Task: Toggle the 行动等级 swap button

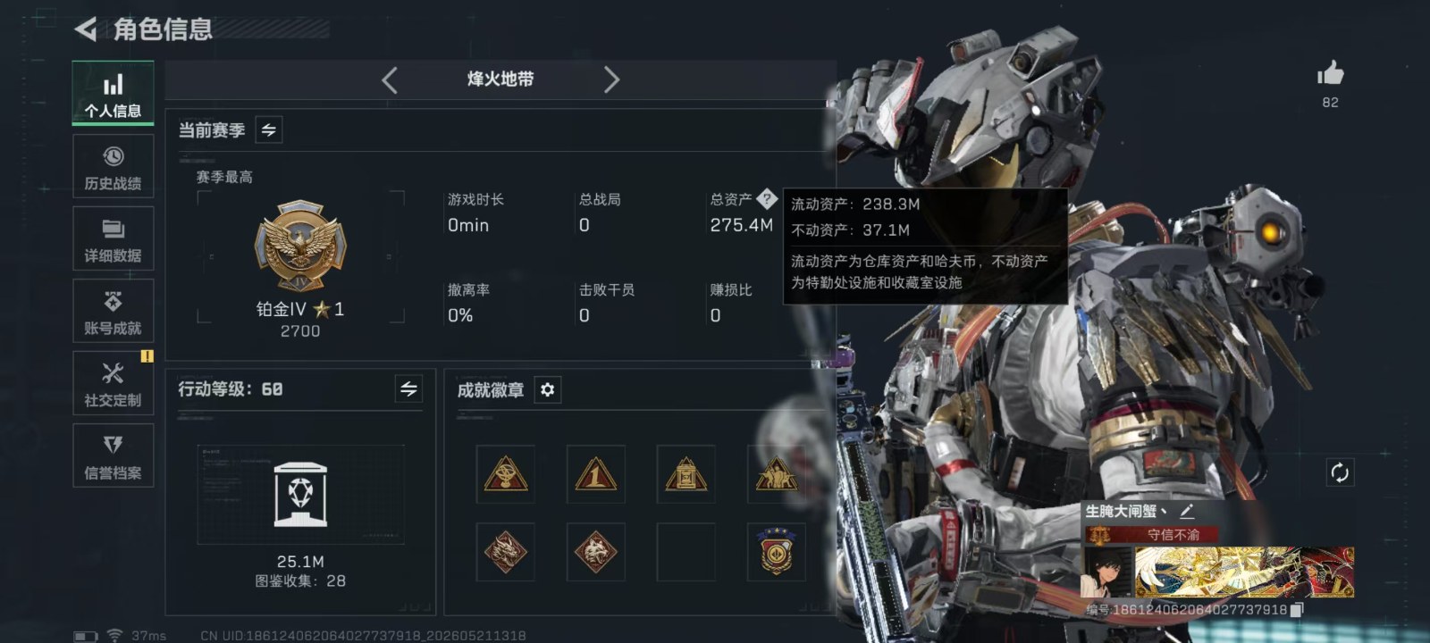Action: pos(408,388)
